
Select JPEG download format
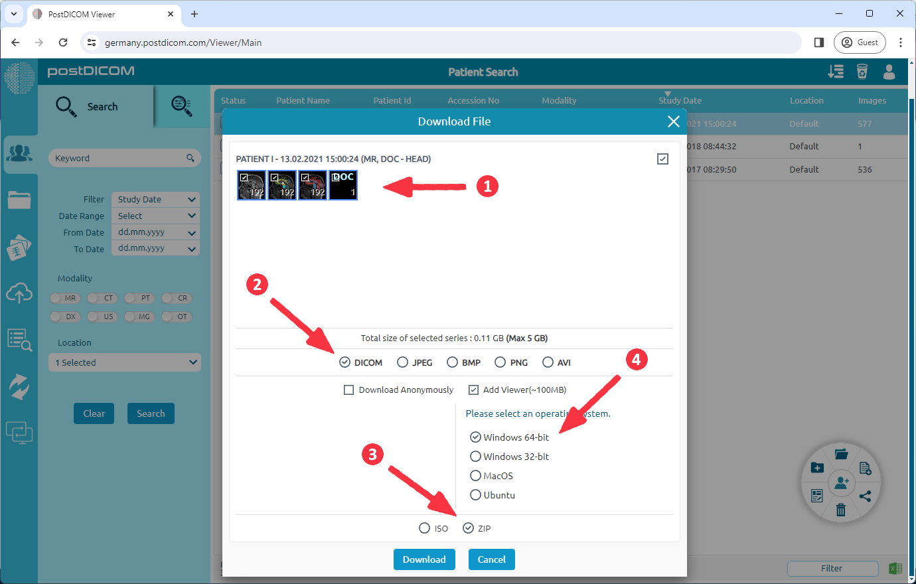click(402, 362)
